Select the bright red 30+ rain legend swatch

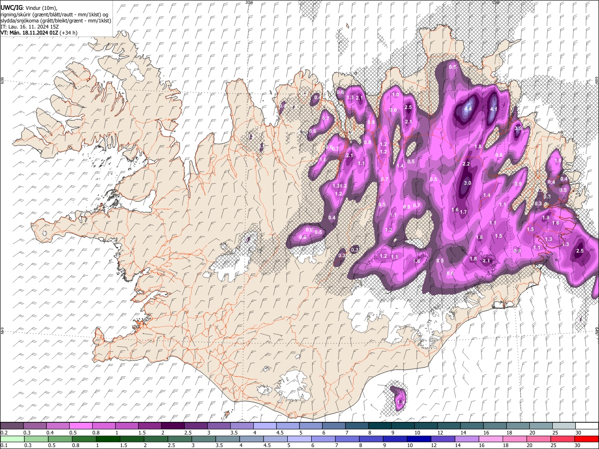(x=586, y=439)
